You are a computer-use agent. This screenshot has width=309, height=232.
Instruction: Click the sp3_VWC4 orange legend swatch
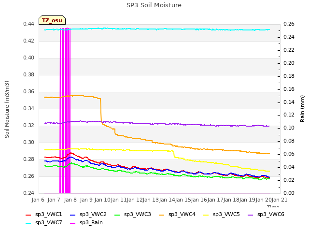162,215
